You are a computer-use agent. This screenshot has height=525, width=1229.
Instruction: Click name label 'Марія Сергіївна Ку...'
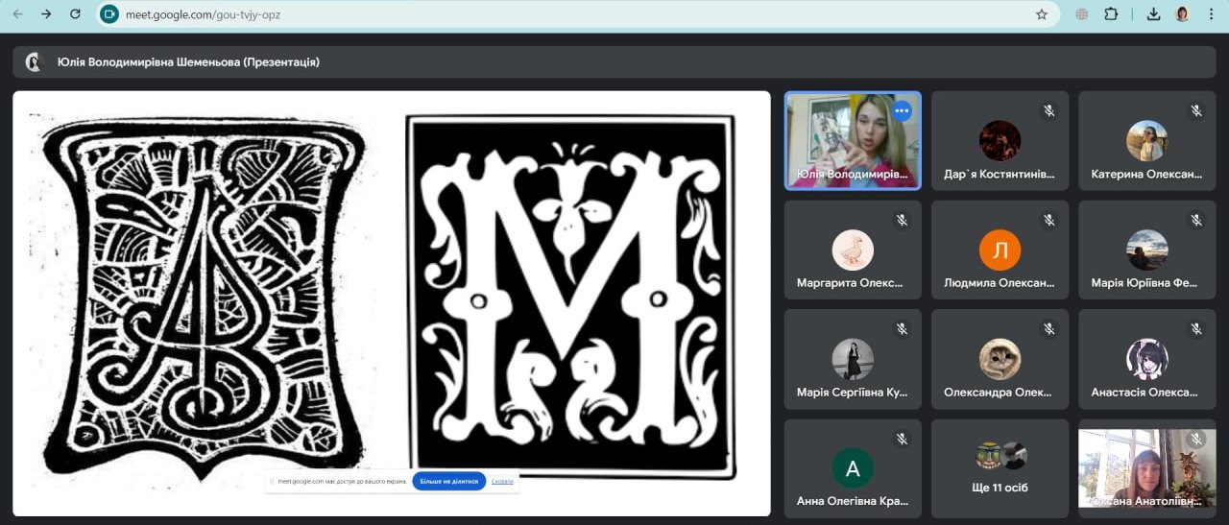point(852,393)
